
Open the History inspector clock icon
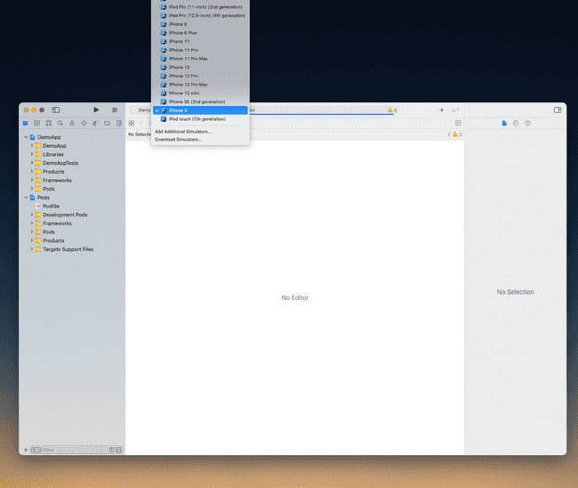coord(516,123)
